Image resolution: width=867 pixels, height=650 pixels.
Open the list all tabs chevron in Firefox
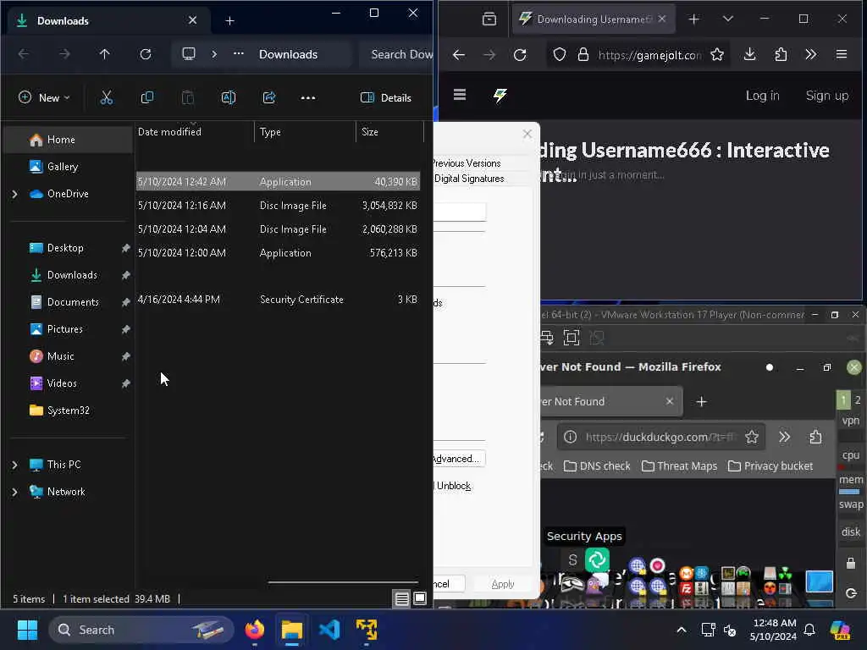[x=727, y=19]
